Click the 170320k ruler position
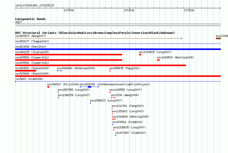 189,10
